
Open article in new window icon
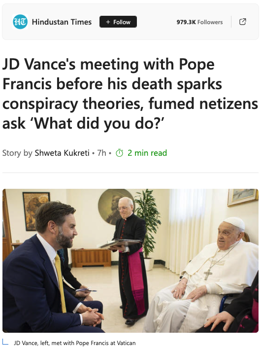coord(243,22)
